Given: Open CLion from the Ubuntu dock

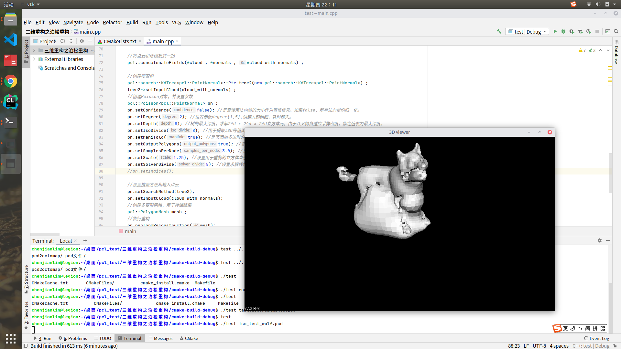Looking at the screenshot, I should 11,102.
